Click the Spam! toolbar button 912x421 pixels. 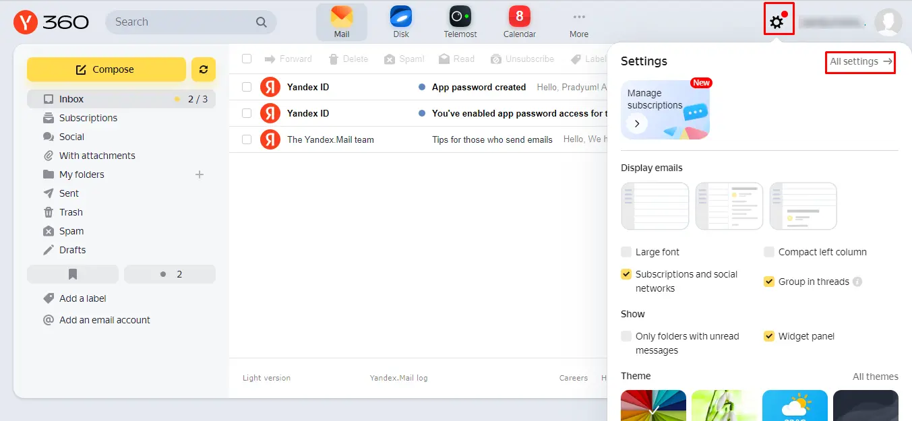(x=404, y=59)
